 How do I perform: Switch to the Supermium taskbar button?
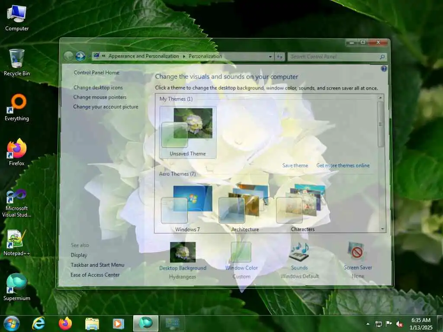(x=146, y=323)
